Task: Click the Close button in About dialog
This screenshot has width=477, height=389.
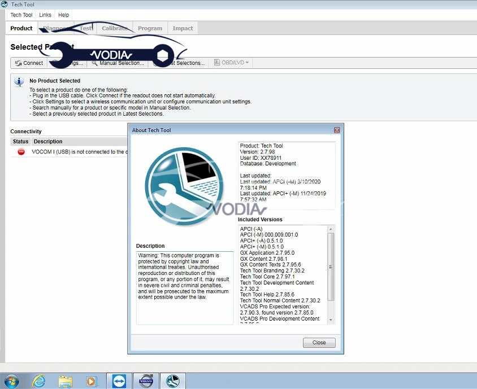Action: tap(319, 343)
